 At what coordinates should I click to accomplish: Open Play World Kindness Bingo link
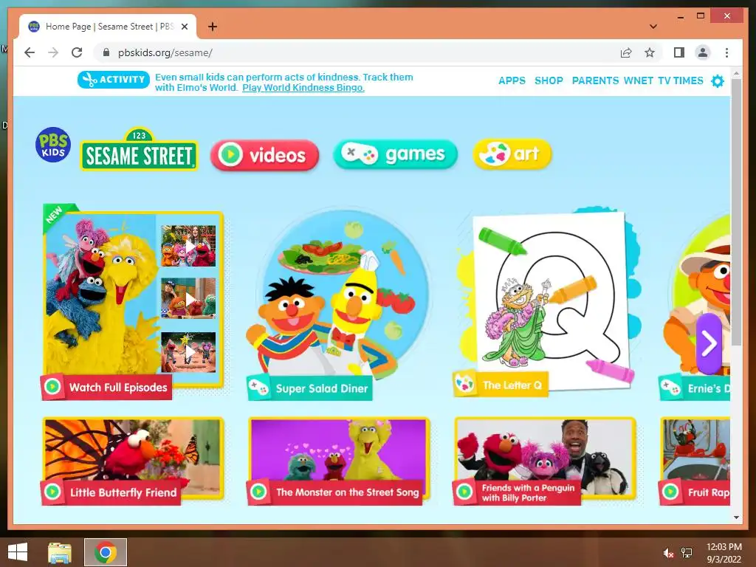tap(303, 88)
